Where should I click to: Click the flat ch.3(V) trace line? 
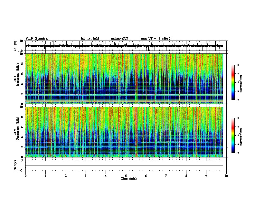click(124, 165)
